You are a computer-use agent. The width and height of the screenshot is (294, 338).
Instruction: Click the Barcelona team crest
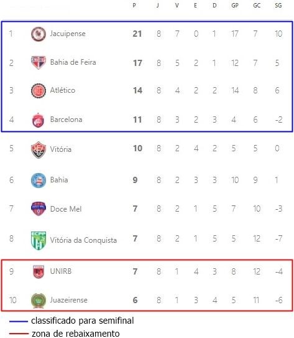coord(38,120)
